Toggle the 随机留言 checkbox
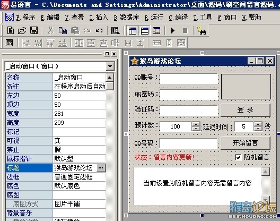Viewport: 280px width, 221px height. coord(238,157)
